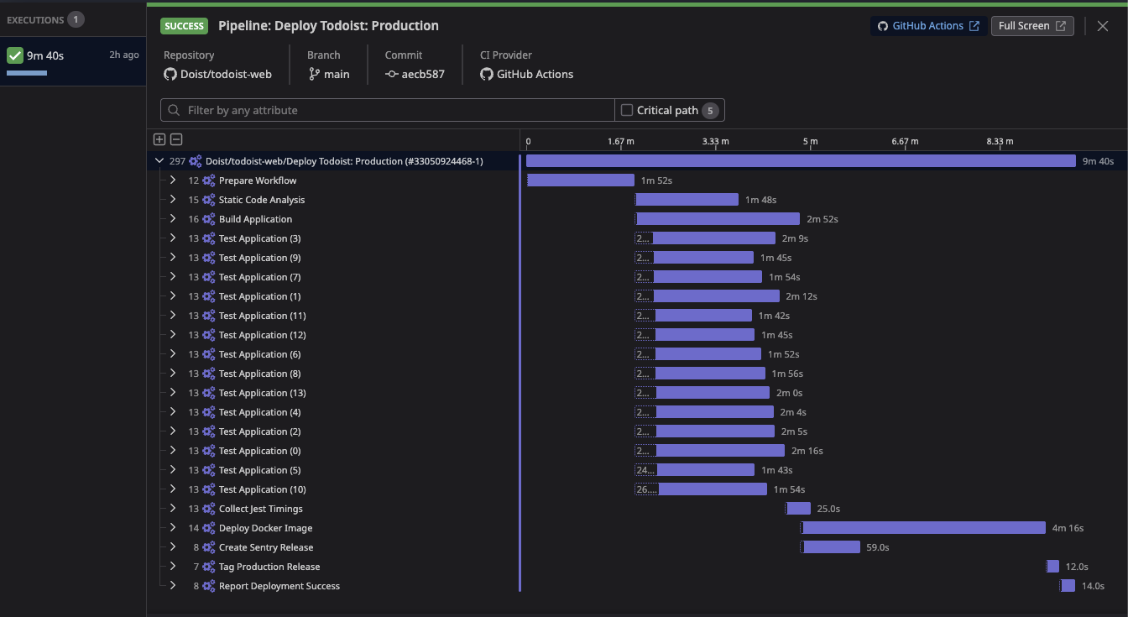The height and width of the screenshot is (617, 1128).
Task: Click the GitHub icon beside Doist/todoist-web
Action: coord(170,74)
